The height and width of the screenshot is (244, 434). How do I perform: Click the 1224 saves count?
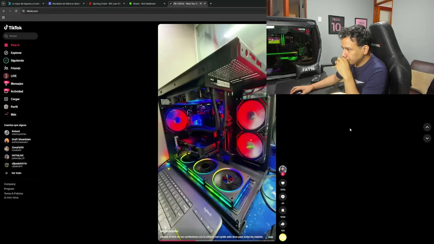283,217
